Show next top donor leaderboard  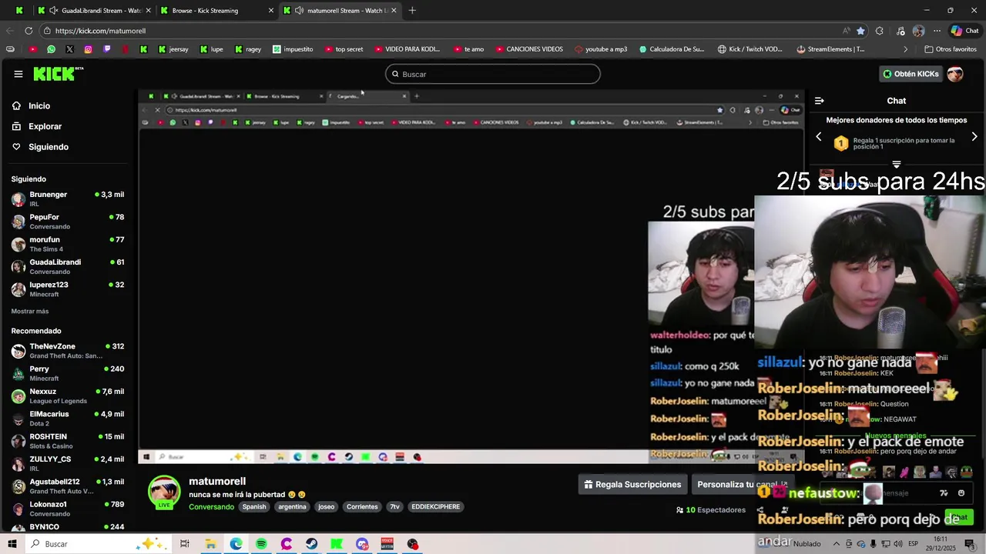tap(974, 137)
